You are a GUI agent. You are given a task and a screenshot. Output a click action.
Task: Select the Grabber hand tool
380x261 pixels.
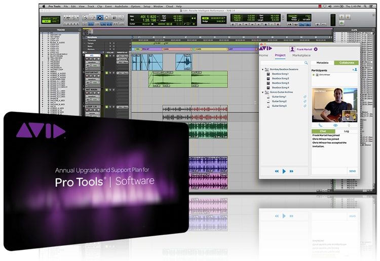pos(106,17)
